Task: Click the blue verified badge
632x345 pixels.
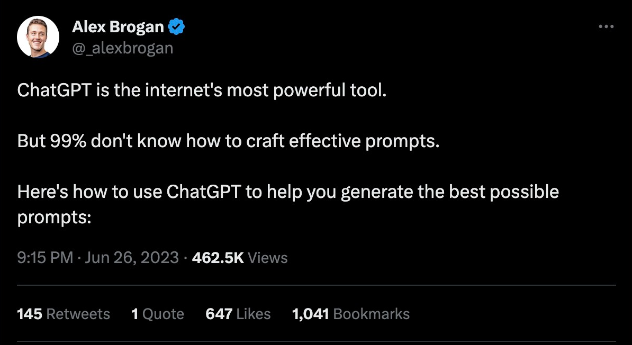Action: 176,26
